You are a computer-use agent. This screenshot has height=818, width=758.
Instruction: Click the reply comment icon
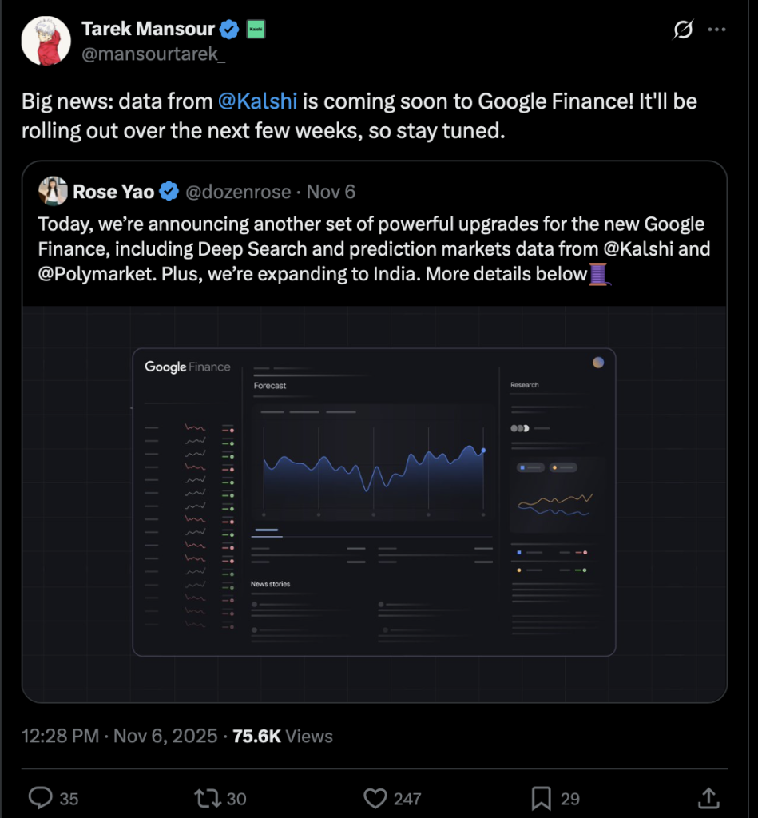[40, 797]
